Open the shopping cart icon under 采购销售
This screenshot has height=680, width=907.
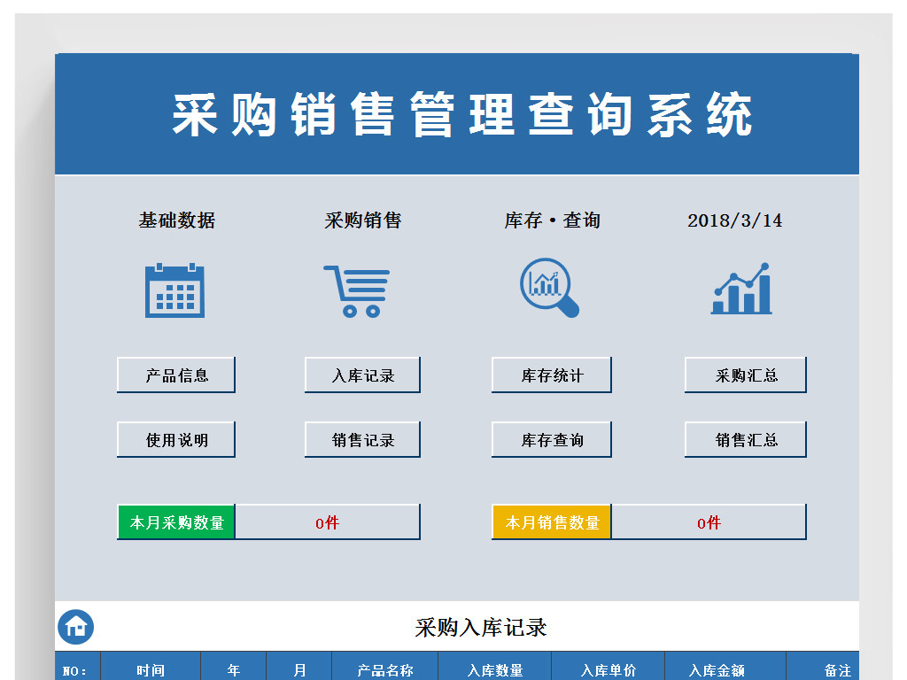pyautogui.click(x=360, y=290)
